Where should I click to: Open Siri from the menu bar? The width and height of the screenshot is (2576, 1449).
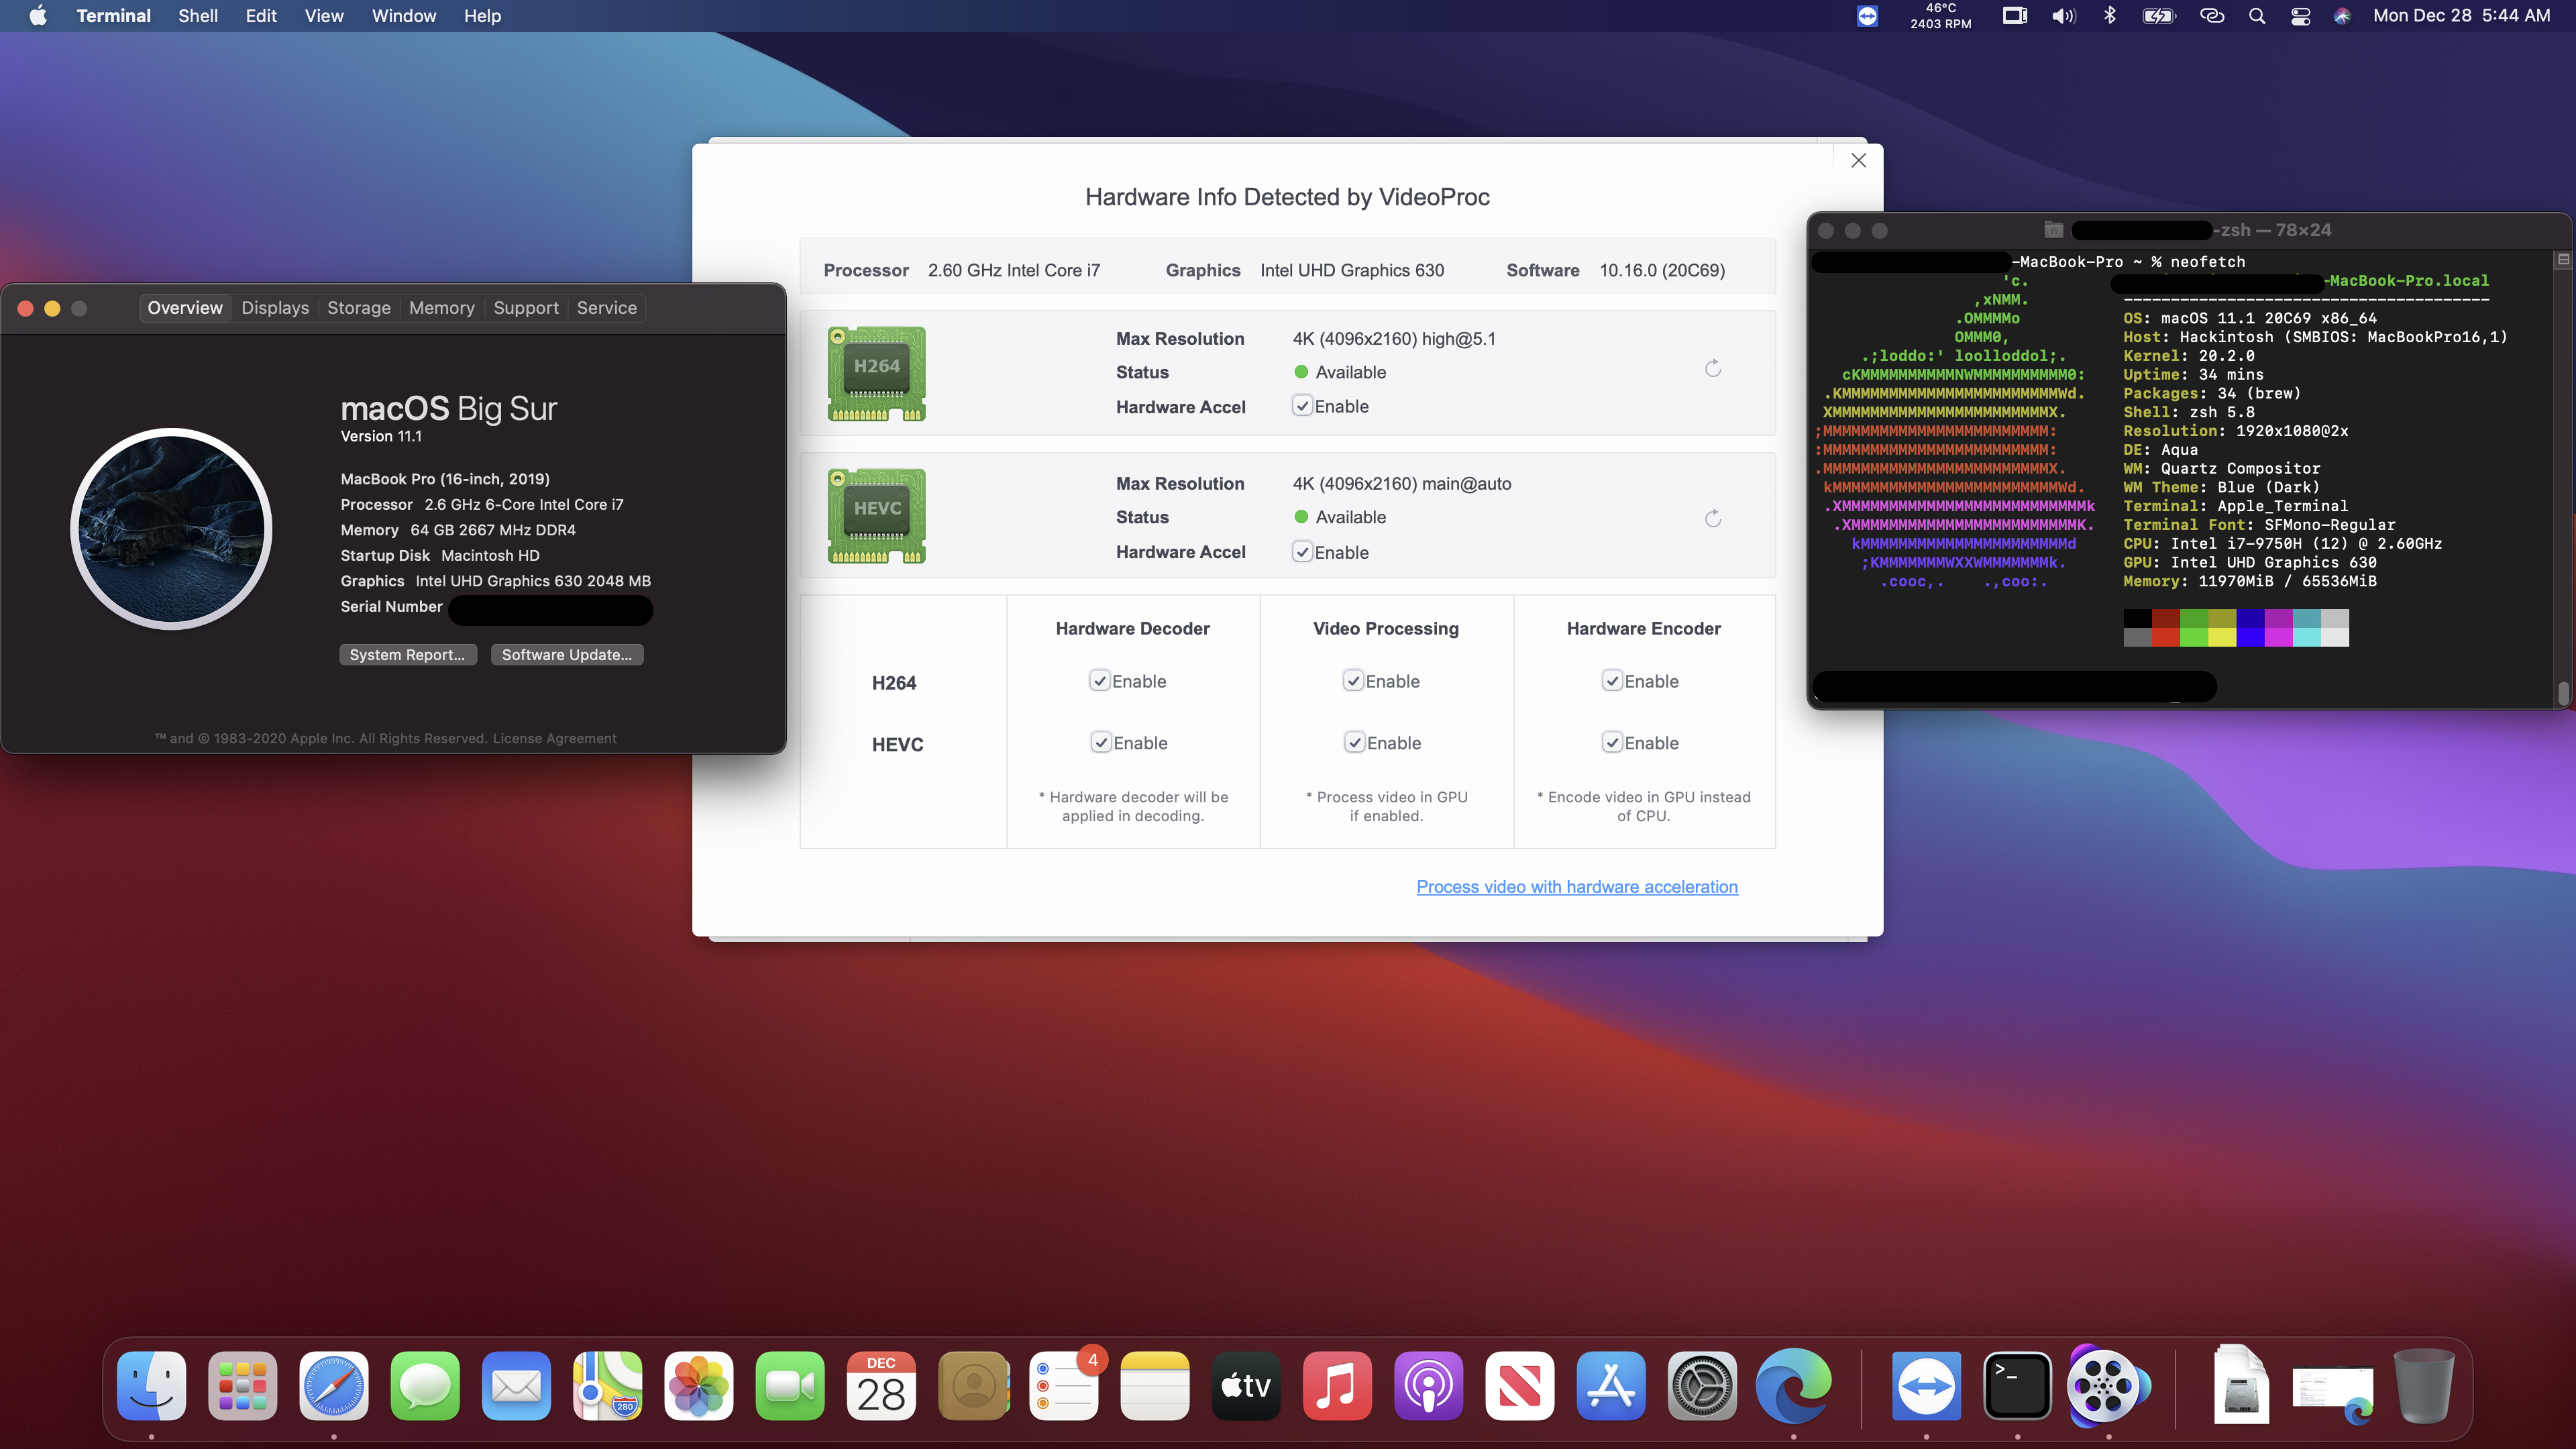[2342, 16]
